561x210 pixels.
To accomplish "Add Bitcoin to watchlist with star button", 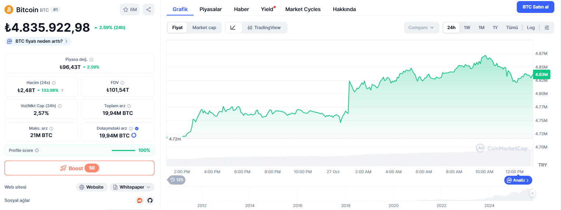I will [130, 10].
